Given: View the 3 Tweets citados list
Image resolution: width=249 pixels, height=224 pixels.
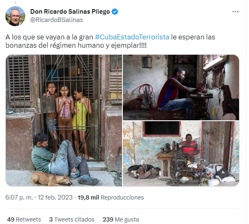Looking at the screenshot, I should [72, 219].
